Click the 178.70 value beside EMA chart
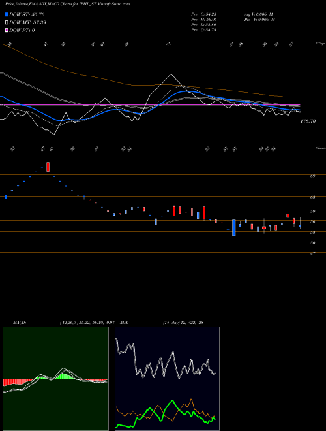 [x=308, y=121]
